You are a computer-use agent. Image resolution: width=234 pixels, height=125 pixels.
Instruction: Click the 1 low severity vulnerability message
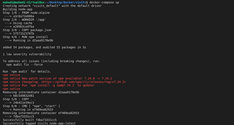pyautogui.click(x=27, y=54)
